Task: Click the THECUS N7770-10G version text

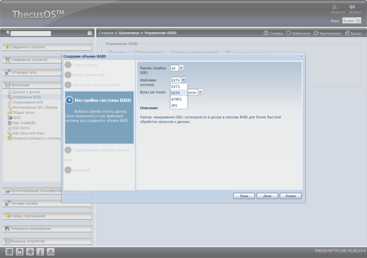Action: point(340,251)
